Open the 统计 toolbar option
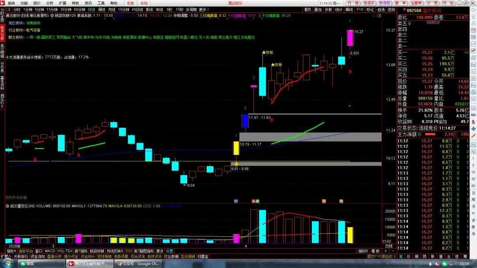This screenshot has width=477, height=268. [x=339, y=10]
